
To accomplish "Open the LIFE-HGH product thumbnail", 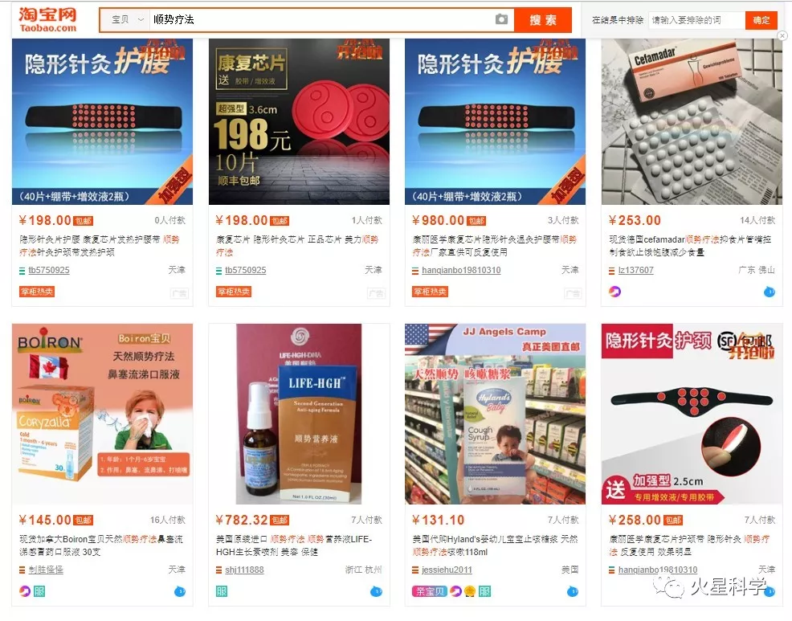I will pyautogui.click(x=299, y=414).
